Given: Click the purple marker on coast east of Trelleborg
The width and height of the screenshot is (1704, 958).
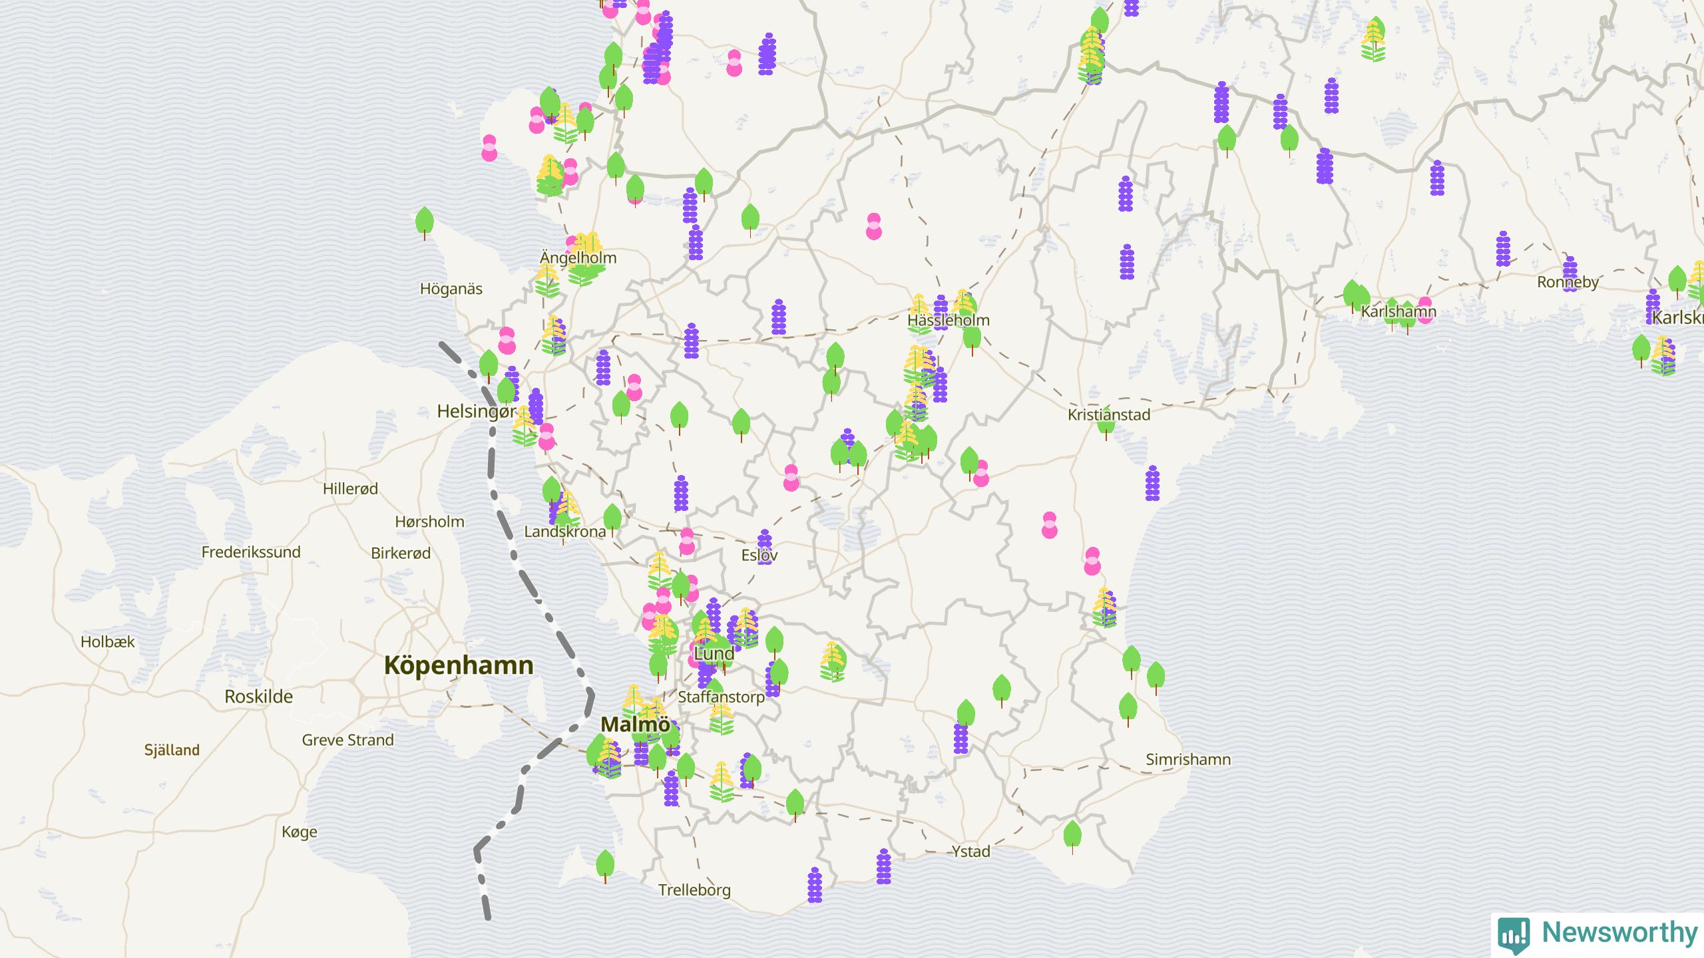Looking at the screenshot, I should 815,885.
